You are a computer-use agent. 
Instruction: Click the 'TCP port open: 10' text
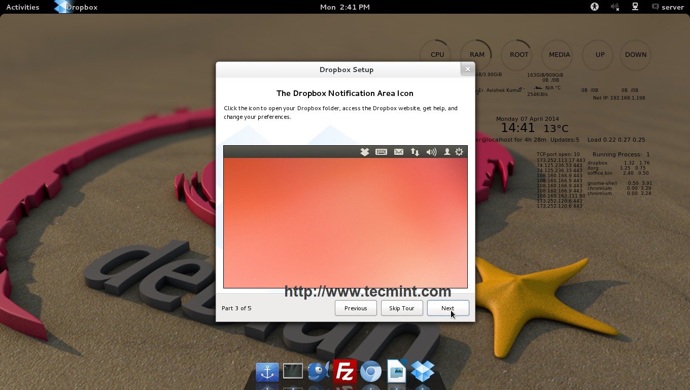558,154
